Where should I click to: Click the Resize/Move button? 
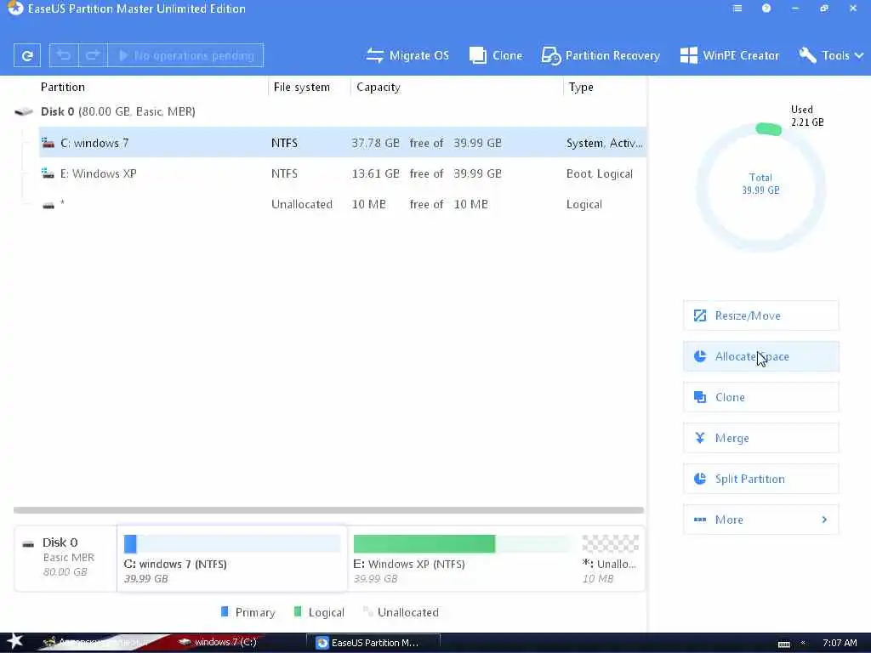[761, 315]
